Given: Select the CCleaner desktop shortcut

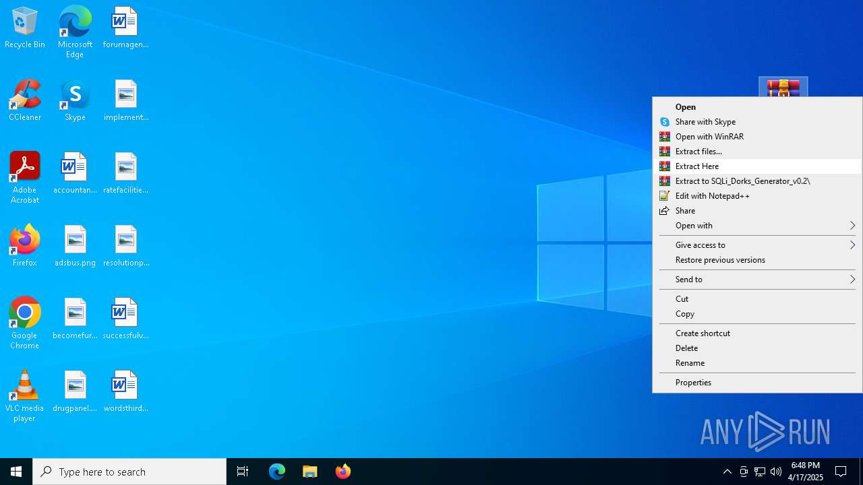Looking at the screenshot, I should (x=25, y=101).
